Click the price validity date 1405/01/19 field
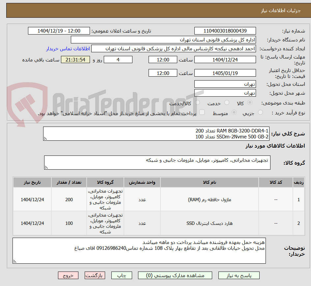Screen dimensions: 311x286 [x=225, y=73]
